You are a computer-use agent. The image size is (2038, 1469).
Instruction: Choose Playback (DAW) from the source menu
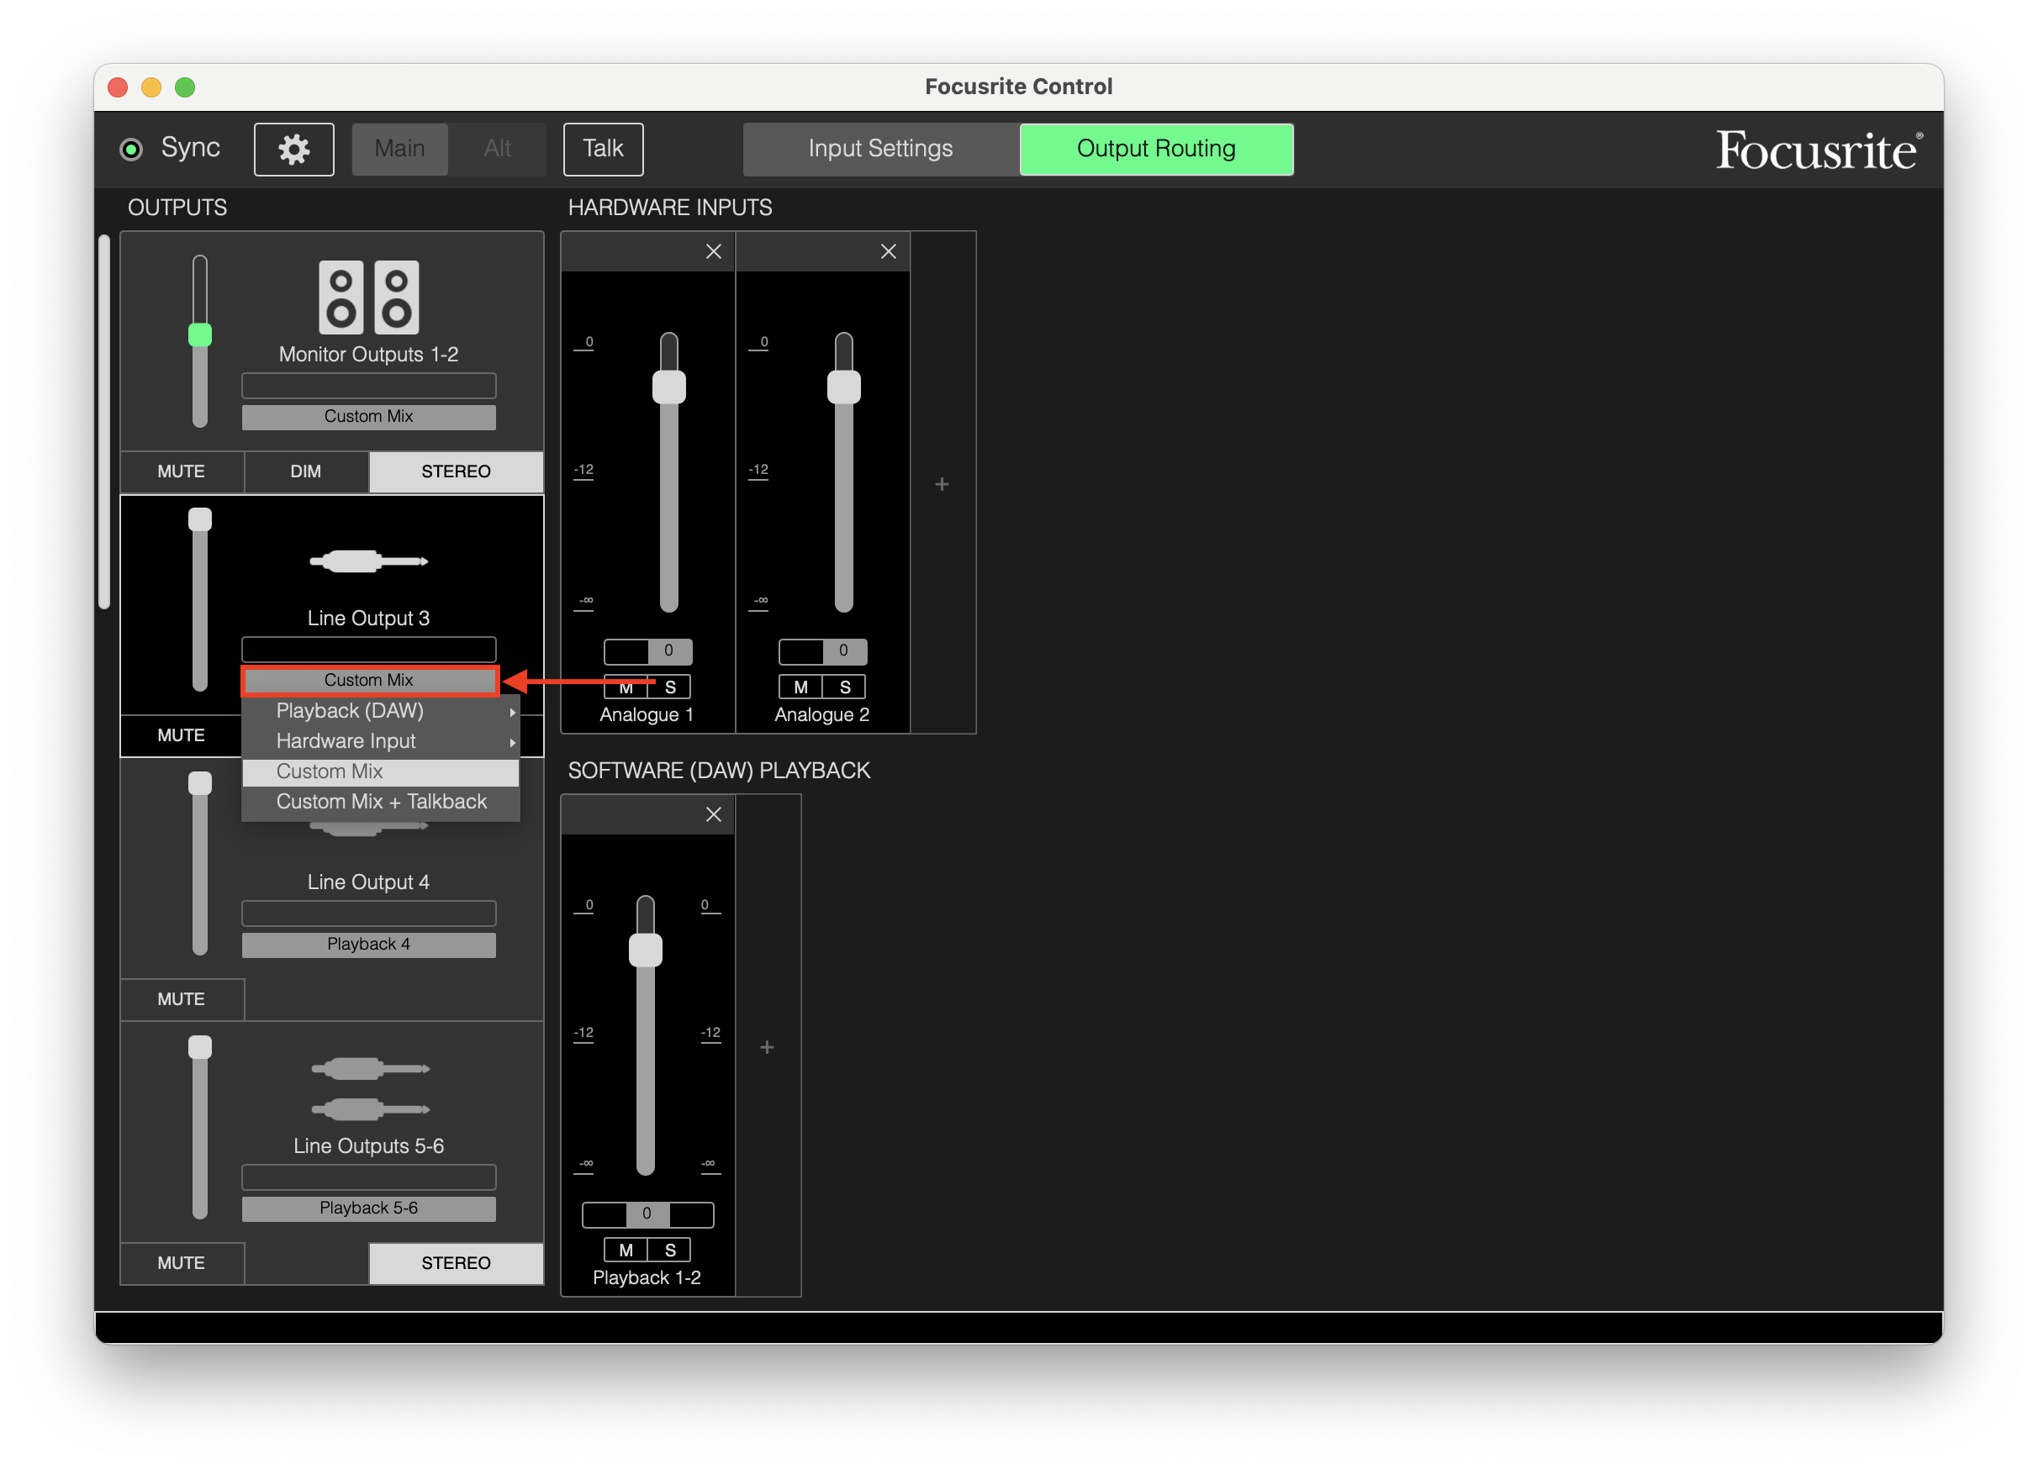click(x=381, y=711)
